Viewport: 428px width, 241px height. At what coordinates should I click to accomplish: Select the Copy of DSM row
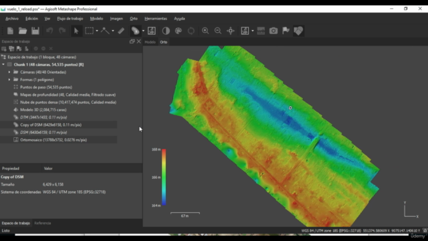point(58,125)
